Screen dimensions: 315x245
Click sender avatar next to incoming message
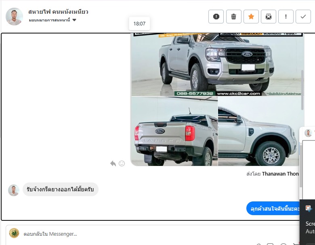14,190
